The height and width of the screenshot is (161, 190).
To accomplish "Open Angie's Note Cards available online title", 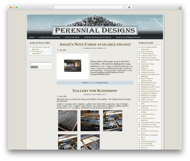I will click(x=95, y=45).
